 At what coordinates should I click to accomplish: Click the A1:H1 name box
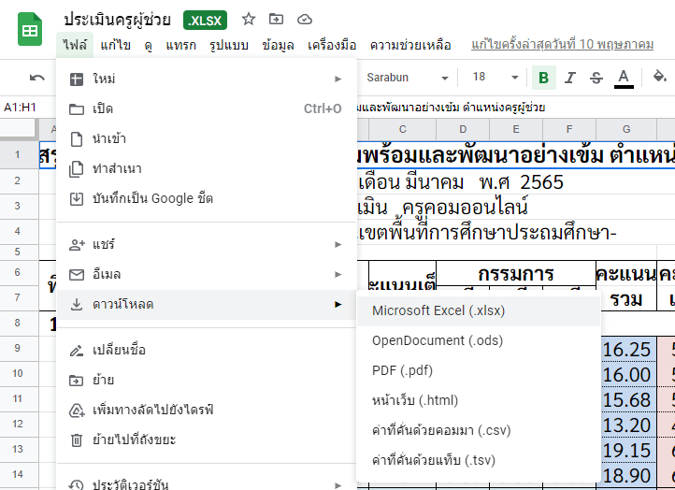(x=20, y=108)
